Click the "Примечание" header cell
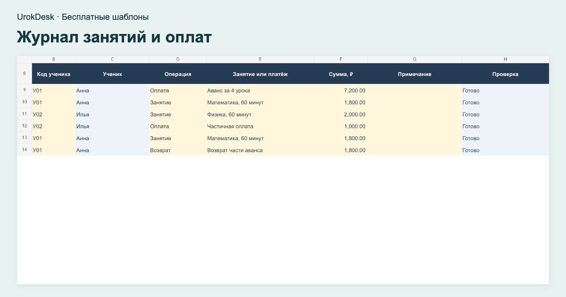566x297 pixels. point(415,74)
